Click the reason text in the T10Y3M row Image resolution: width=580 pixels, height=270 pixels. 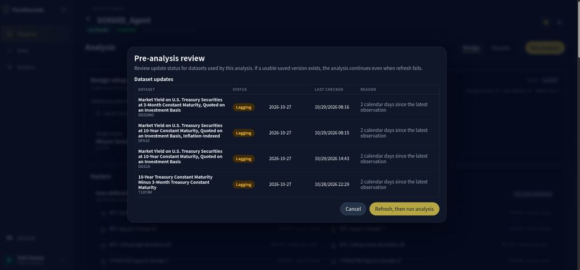394,185
